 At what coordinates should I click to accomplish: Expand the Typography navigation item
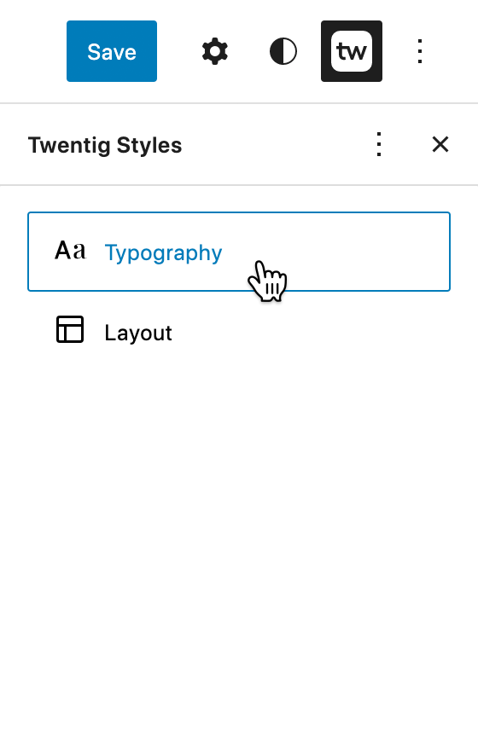click(239, 252)
